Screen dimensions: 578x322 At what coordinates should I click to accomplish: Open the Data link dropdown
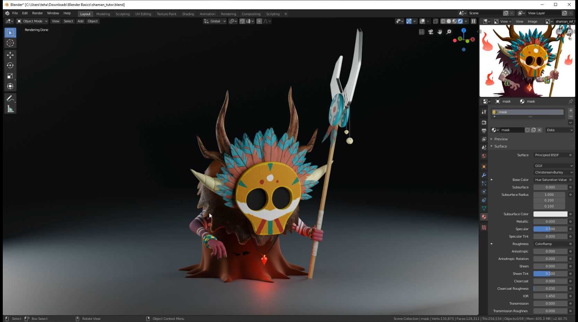click(x=559, y=130)
